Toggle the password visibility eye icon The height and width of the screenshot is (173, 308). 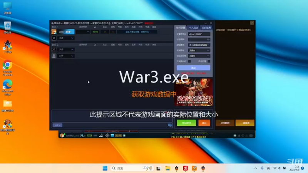[x=208, y=40]
